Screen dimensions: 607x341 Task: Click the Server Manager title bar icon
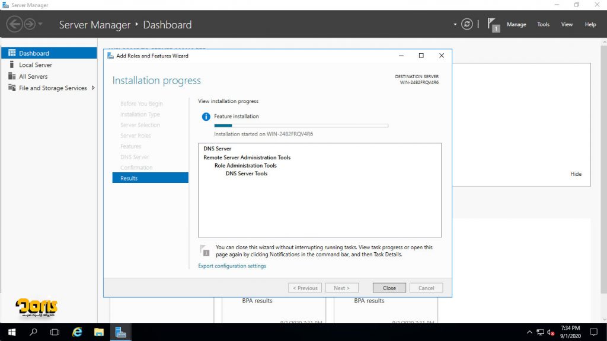(5, 5)
